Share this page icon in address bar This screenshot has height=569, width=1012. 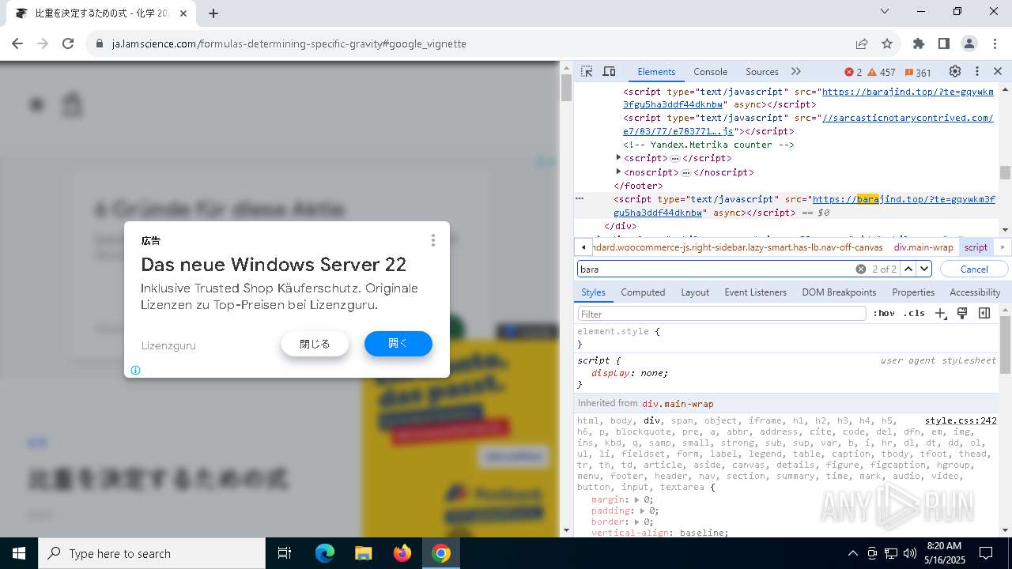[x=862, y=43]
